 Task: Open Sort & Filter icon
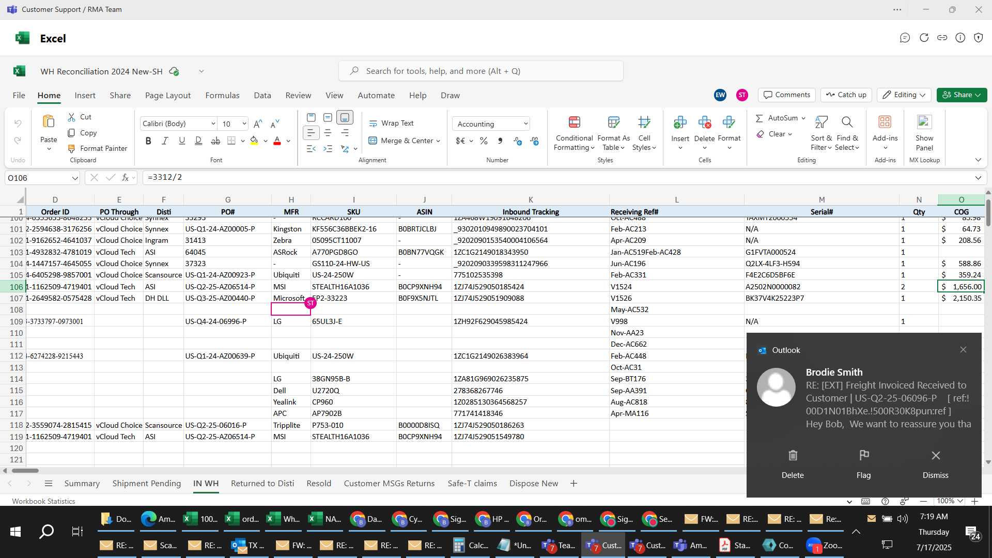click(821, 122)
